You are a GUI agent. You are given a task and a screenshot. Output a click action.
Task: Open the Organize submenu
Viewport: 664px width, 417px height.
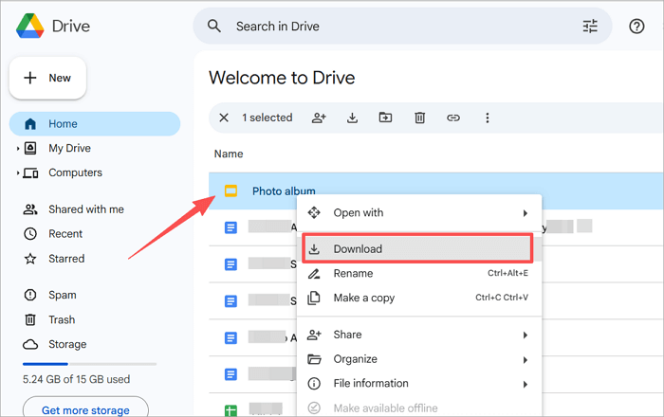(419, 359)
